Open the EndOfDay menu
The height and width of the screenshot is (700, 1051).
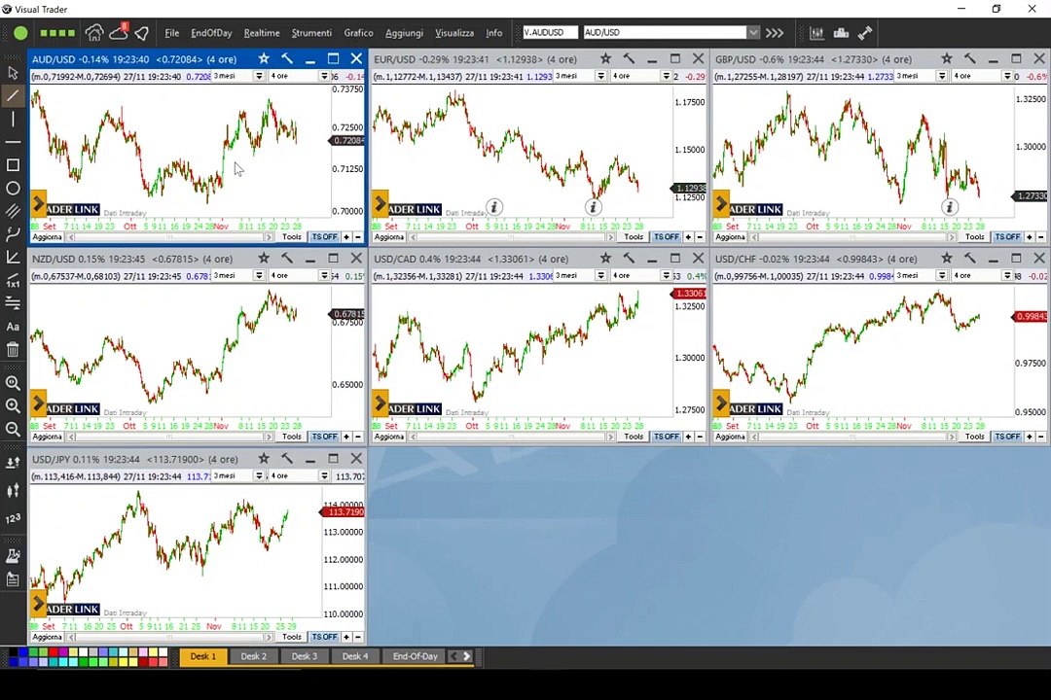pyautogui.click(x=211, y=33)
